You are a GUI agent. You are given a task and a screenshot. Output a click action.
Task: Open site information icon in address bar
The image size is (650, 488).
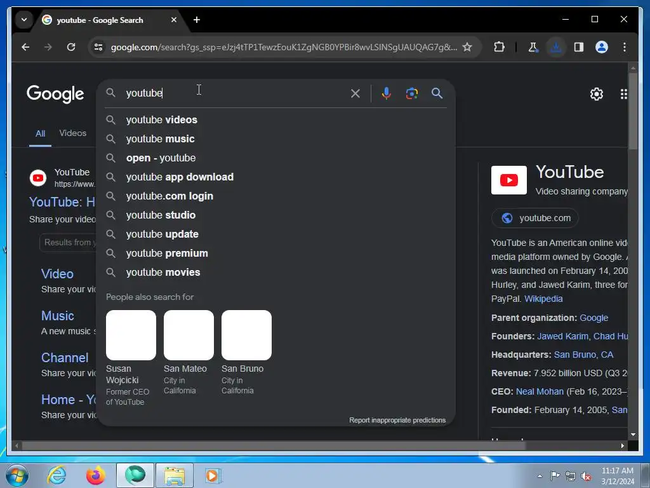[98, 47]
